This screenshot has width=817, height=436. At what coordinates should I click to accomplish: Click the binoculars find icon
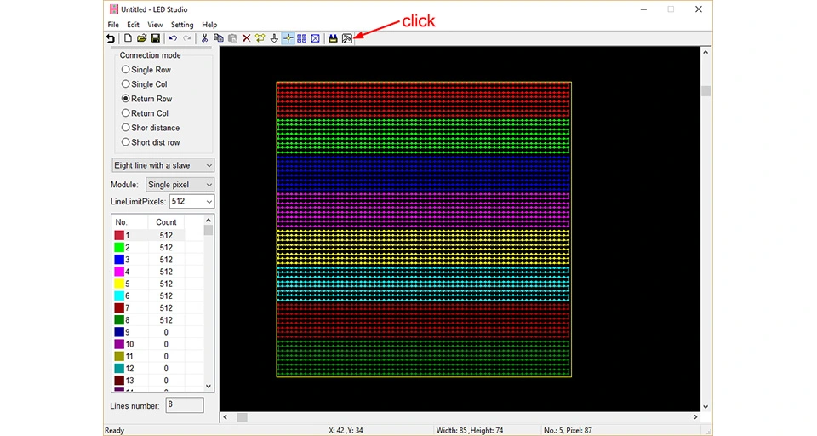coord(333,38)
